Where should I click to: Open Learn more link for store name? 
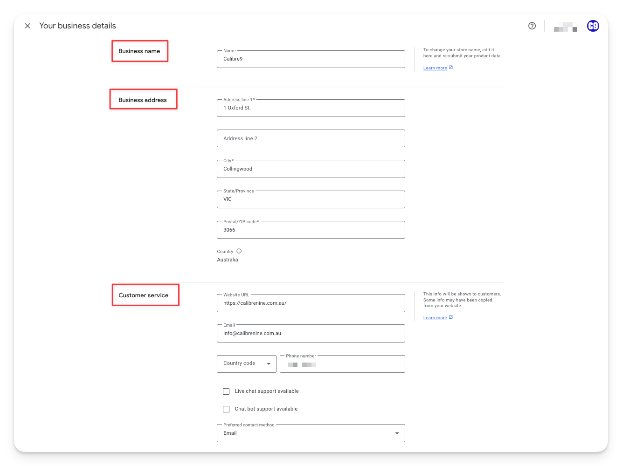click(435, 68)
